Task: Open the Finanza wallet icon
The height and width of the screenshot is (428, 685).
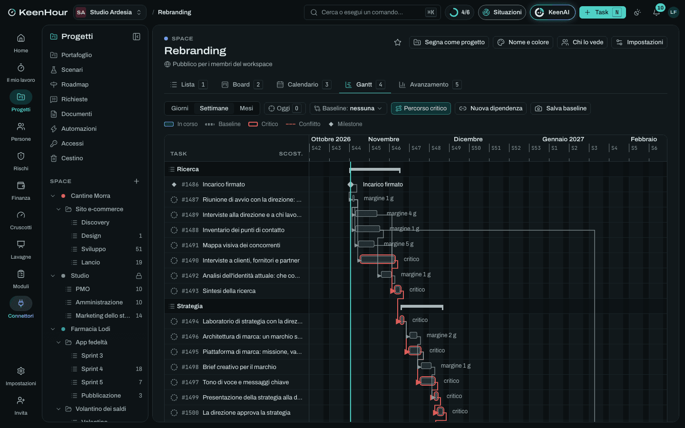Action: (21, 185)
